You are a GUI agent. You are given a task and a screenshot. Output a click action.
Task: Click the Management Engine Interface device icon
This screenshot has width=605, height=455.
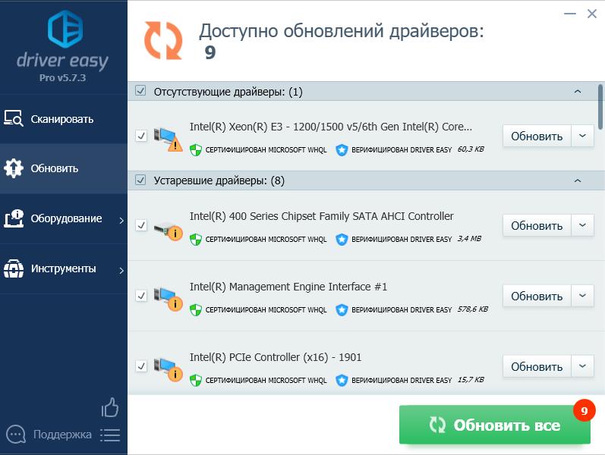[x=168, y=299]
